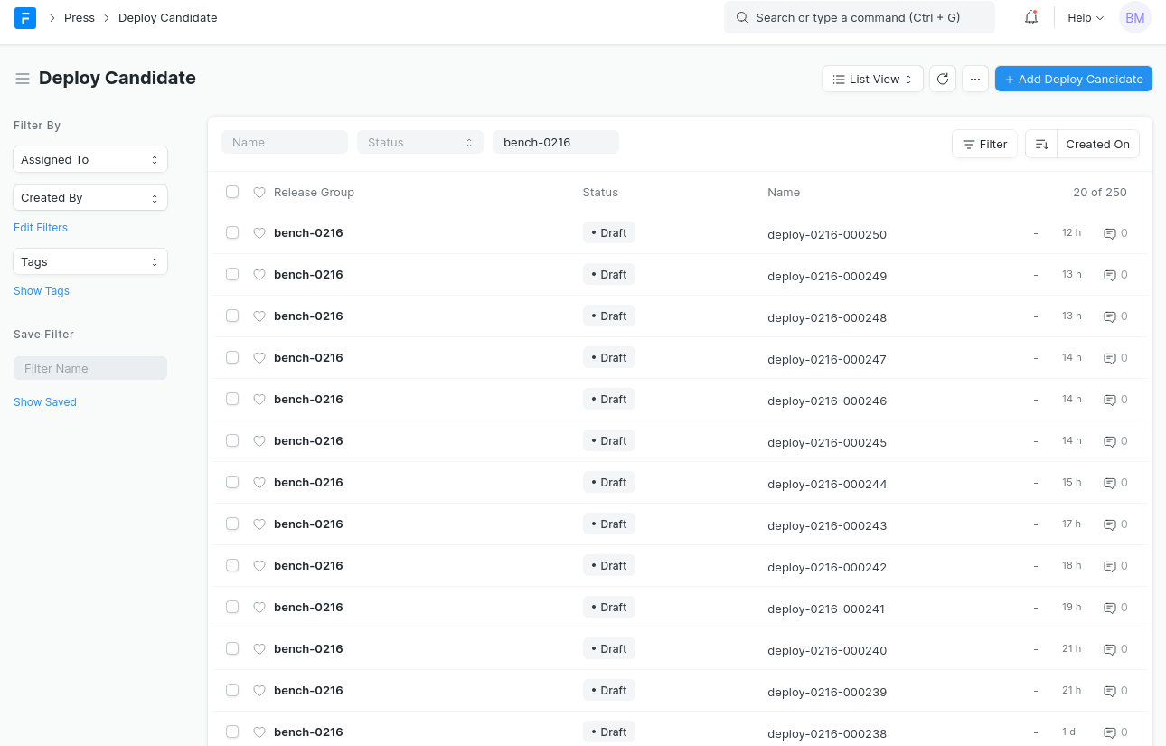This screenshot has width=1166, height=746.
Task: Select all records with the header checkbox
Action: [232, 192]
